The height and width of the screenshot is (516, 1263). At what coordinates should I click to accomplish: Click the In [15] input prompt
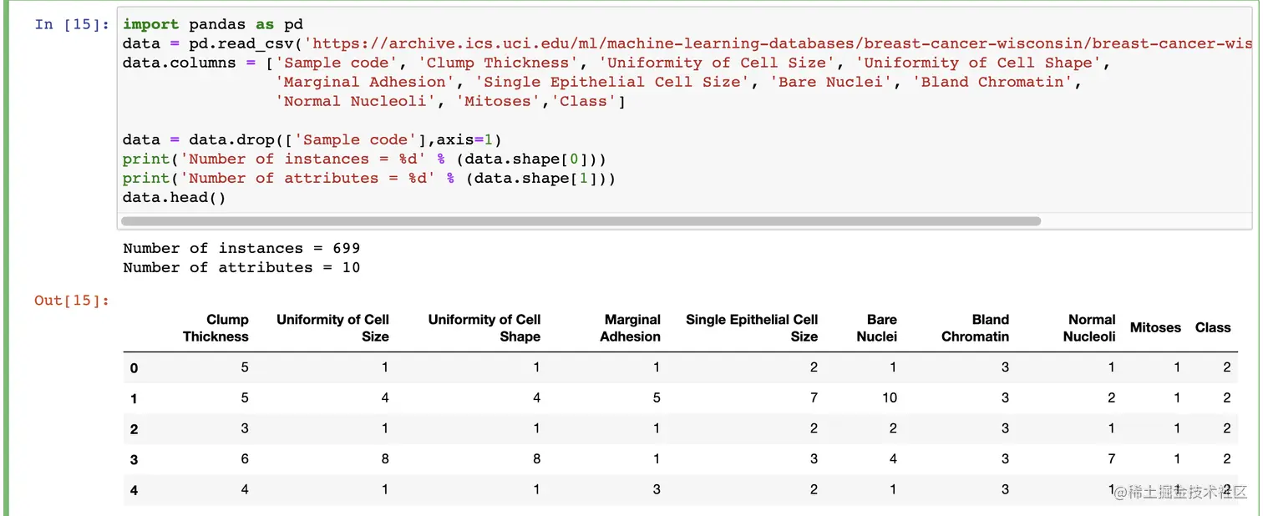(x=72, y=24)
